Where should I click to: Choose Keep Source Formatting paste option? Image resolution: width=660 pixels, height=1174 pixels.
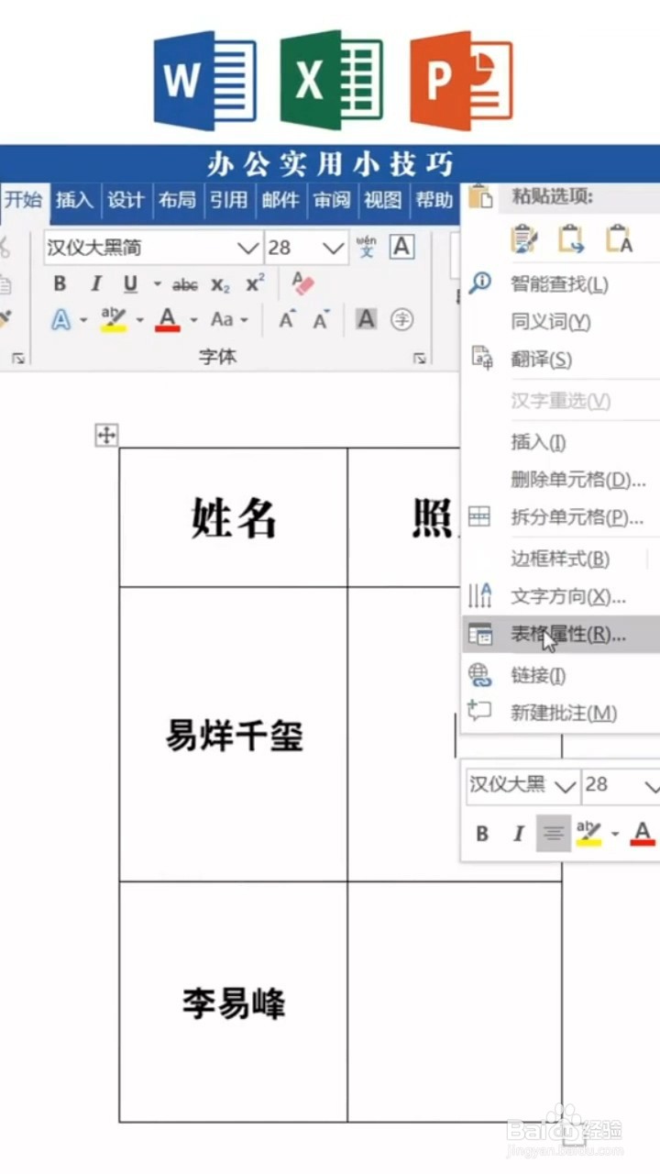click(x=525, y=240)
